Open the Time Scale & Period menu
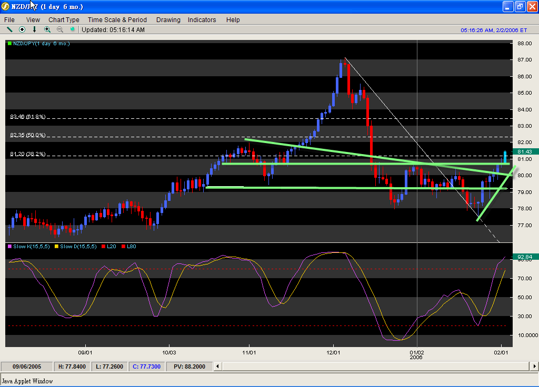 (117, 20)
